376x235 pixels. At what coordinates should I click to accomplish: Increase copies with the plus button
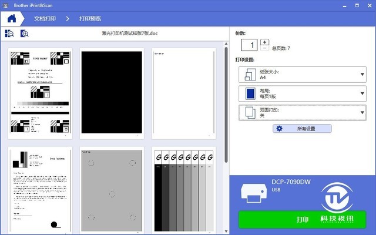[x=264, y=42]
